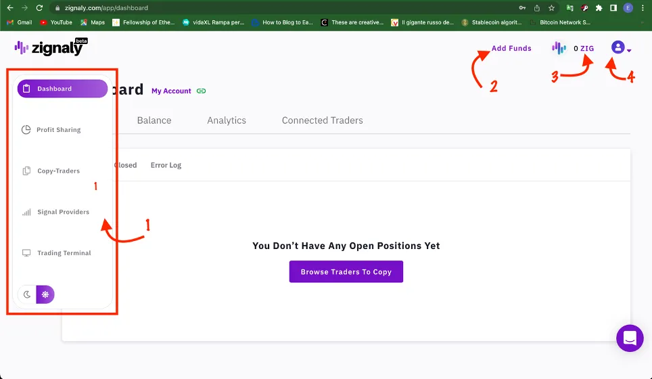
Task: Open the YouTube bookmark
Action: 56,22
